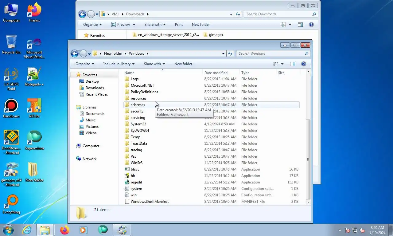Select the Everything search shortcut
The width and height of the screenshot is (393, 236).
tap(11, 204)
